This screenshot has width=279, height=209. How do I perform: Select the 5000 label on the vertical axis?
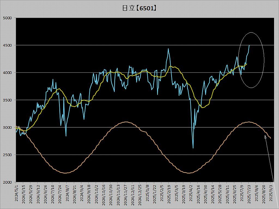[9, 18]
